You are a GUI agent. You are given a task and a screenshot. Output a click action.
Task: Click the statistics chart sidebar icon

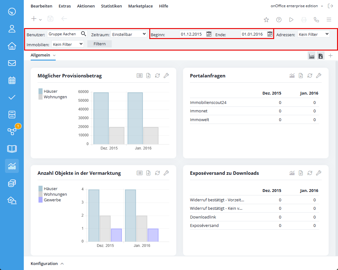[x=12, y=166]
